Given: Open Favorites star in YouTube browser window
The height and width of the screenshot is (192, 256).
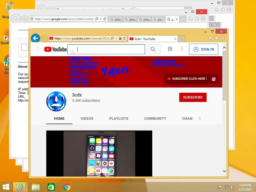Looking at the screenshot, I should (216, 38).
